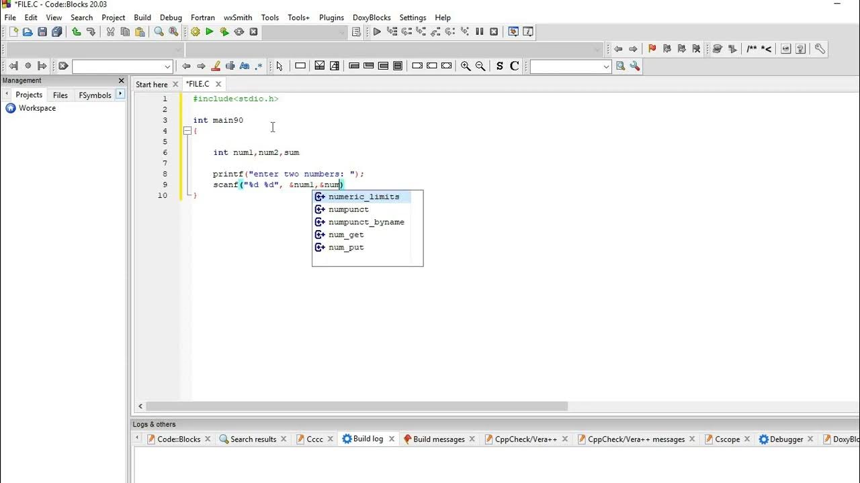Viewport: 860px width, 483px height.
Task: Stop the debugger
Action: [x=494, y=32]
